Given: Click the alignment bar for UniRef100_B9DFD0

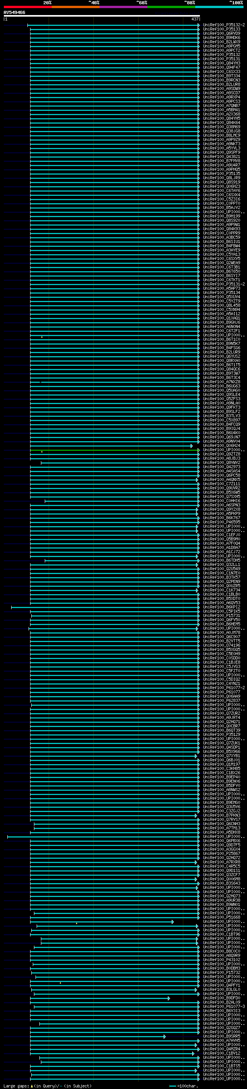Looking at the screenshot, I should 100,998.
